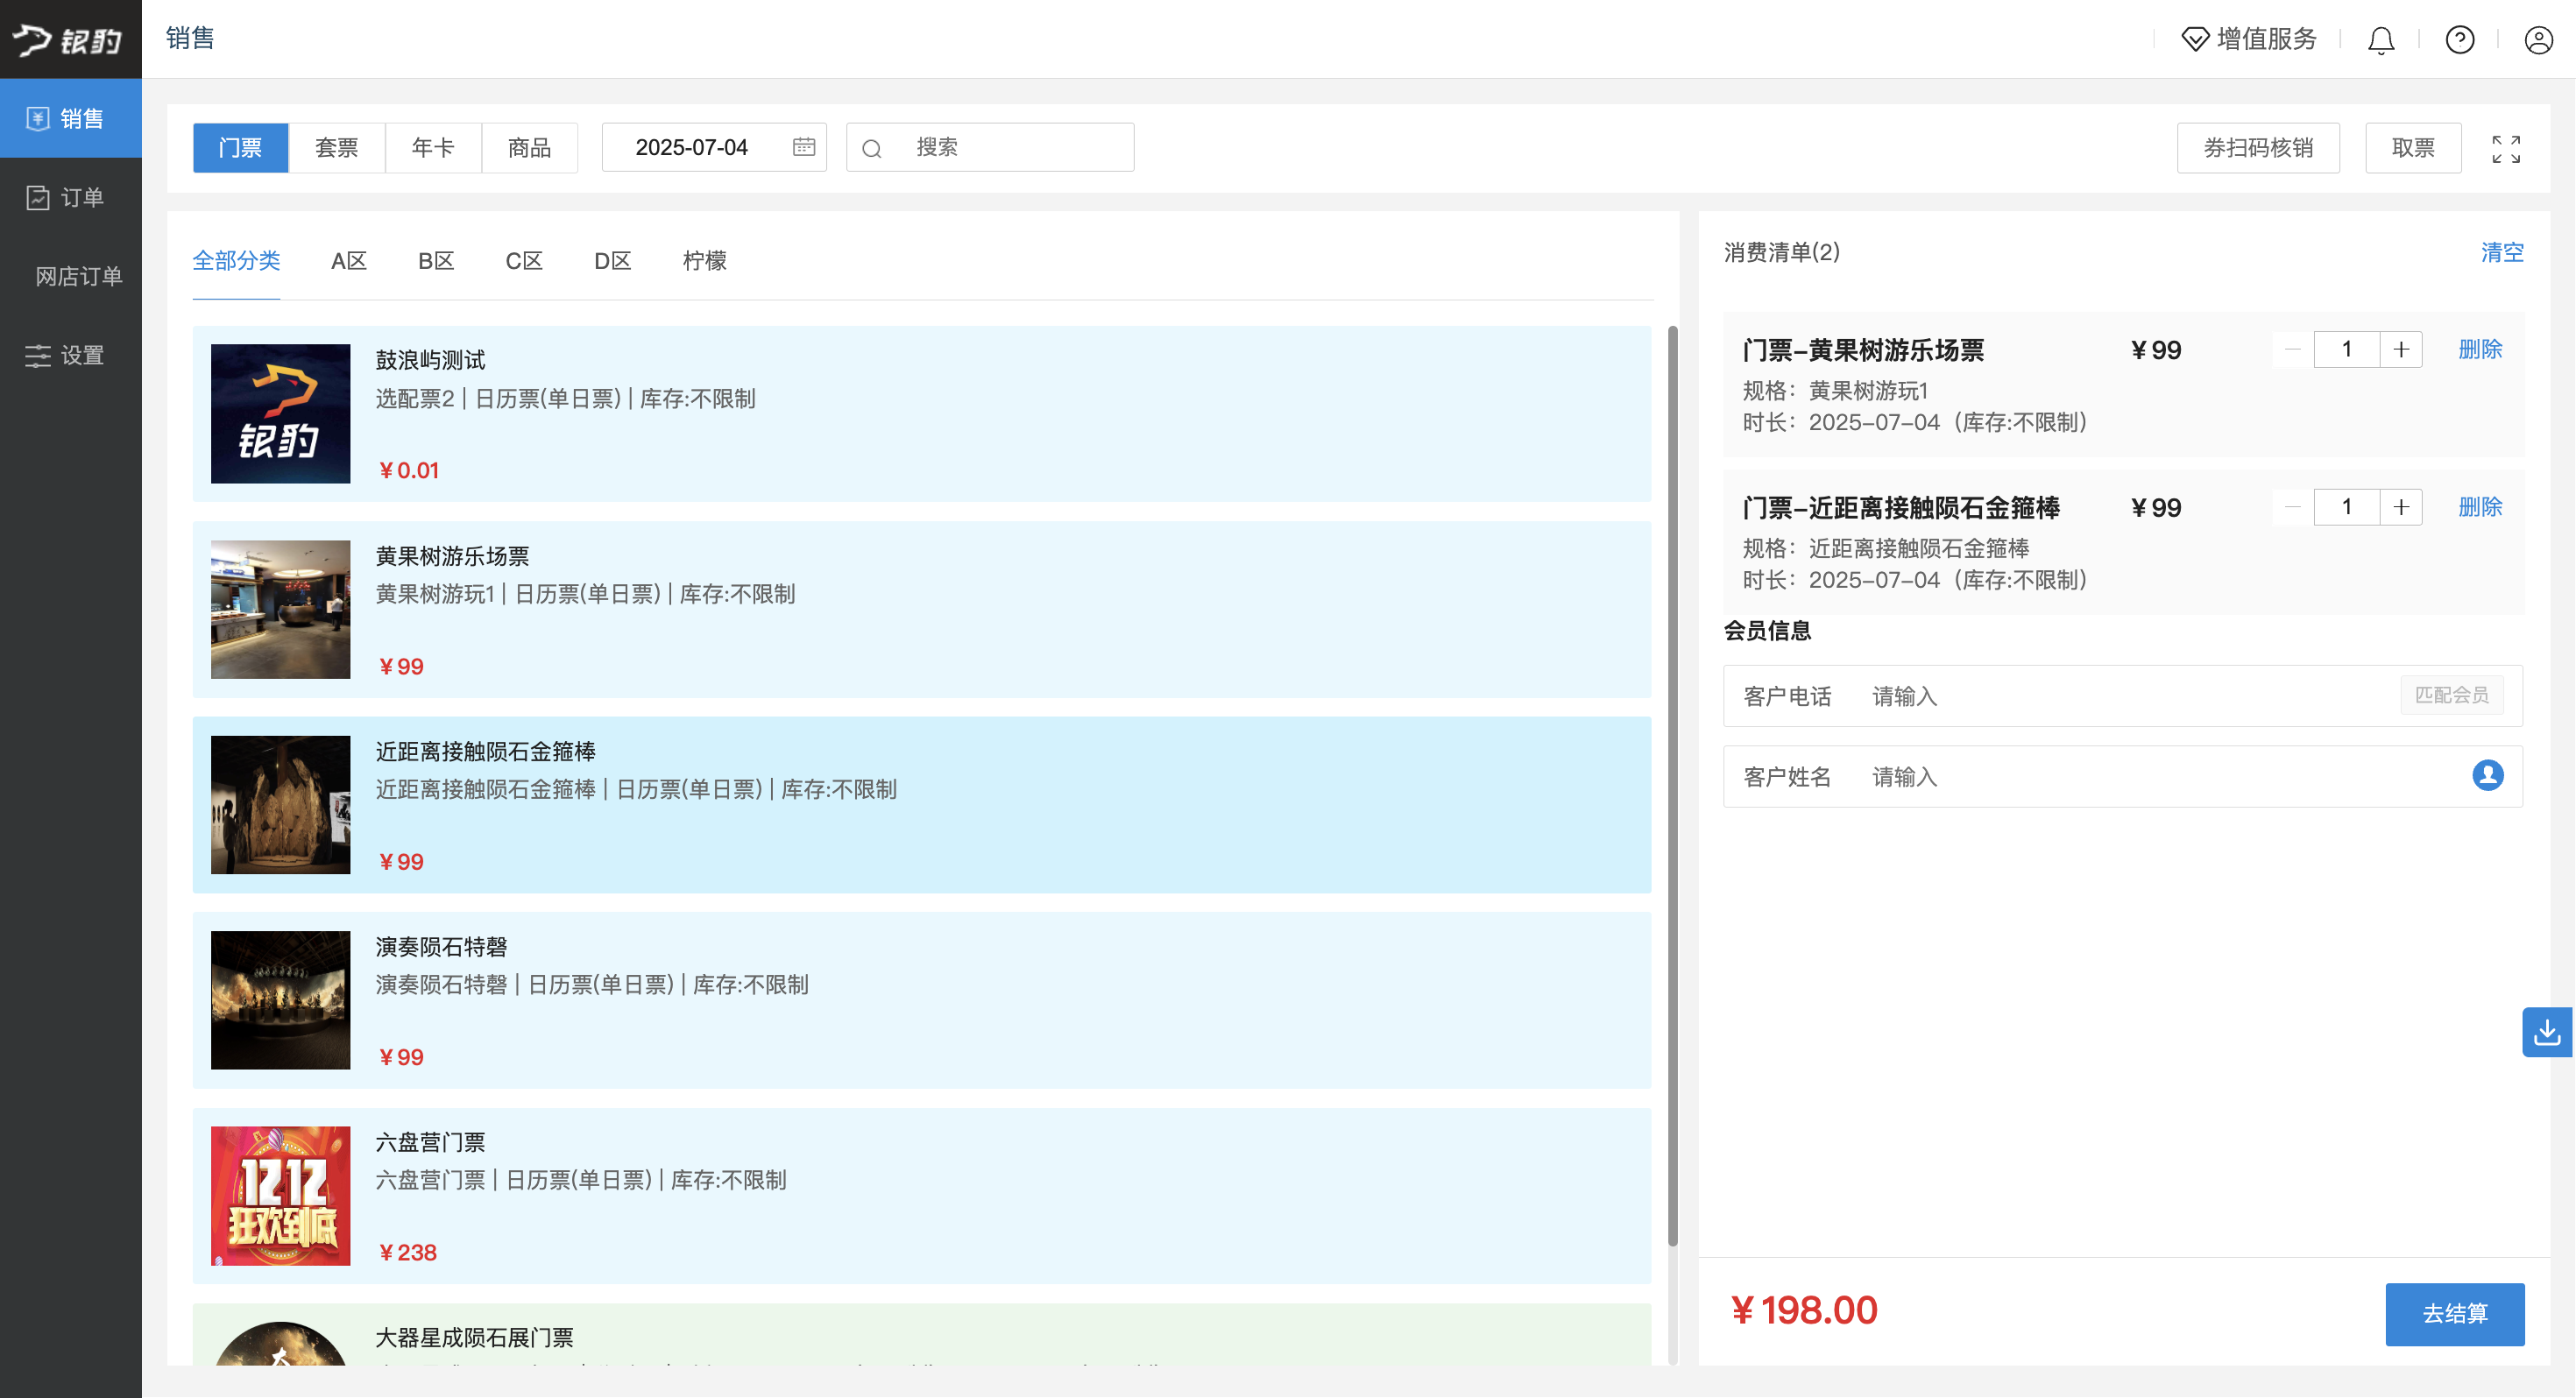Click the ¥198.00 total amount
The width and height of the screenshot is (2576, 1398).
[1805, 1311]
